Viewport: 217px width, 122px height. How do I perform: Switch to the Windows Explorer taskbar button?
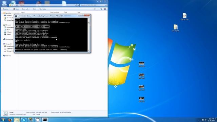(x=17, y=120)
